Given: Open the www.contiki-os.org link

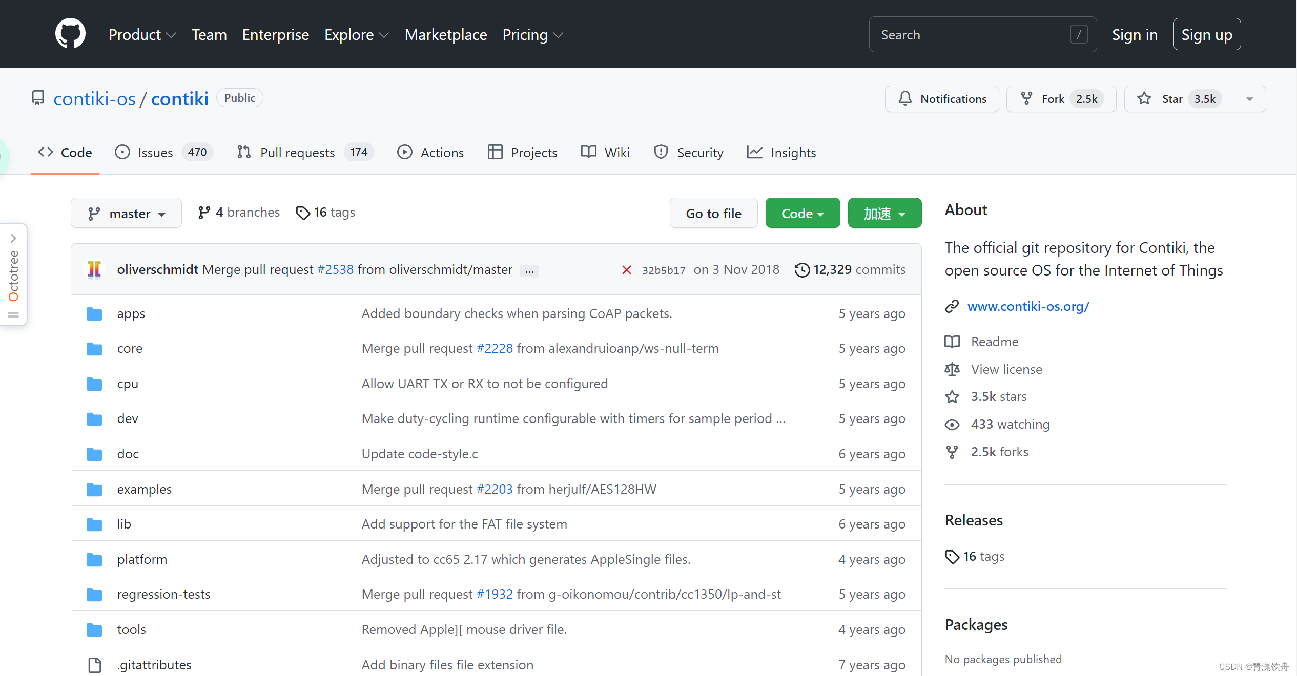Looking at the screenshot, I should click(1028, 306).
